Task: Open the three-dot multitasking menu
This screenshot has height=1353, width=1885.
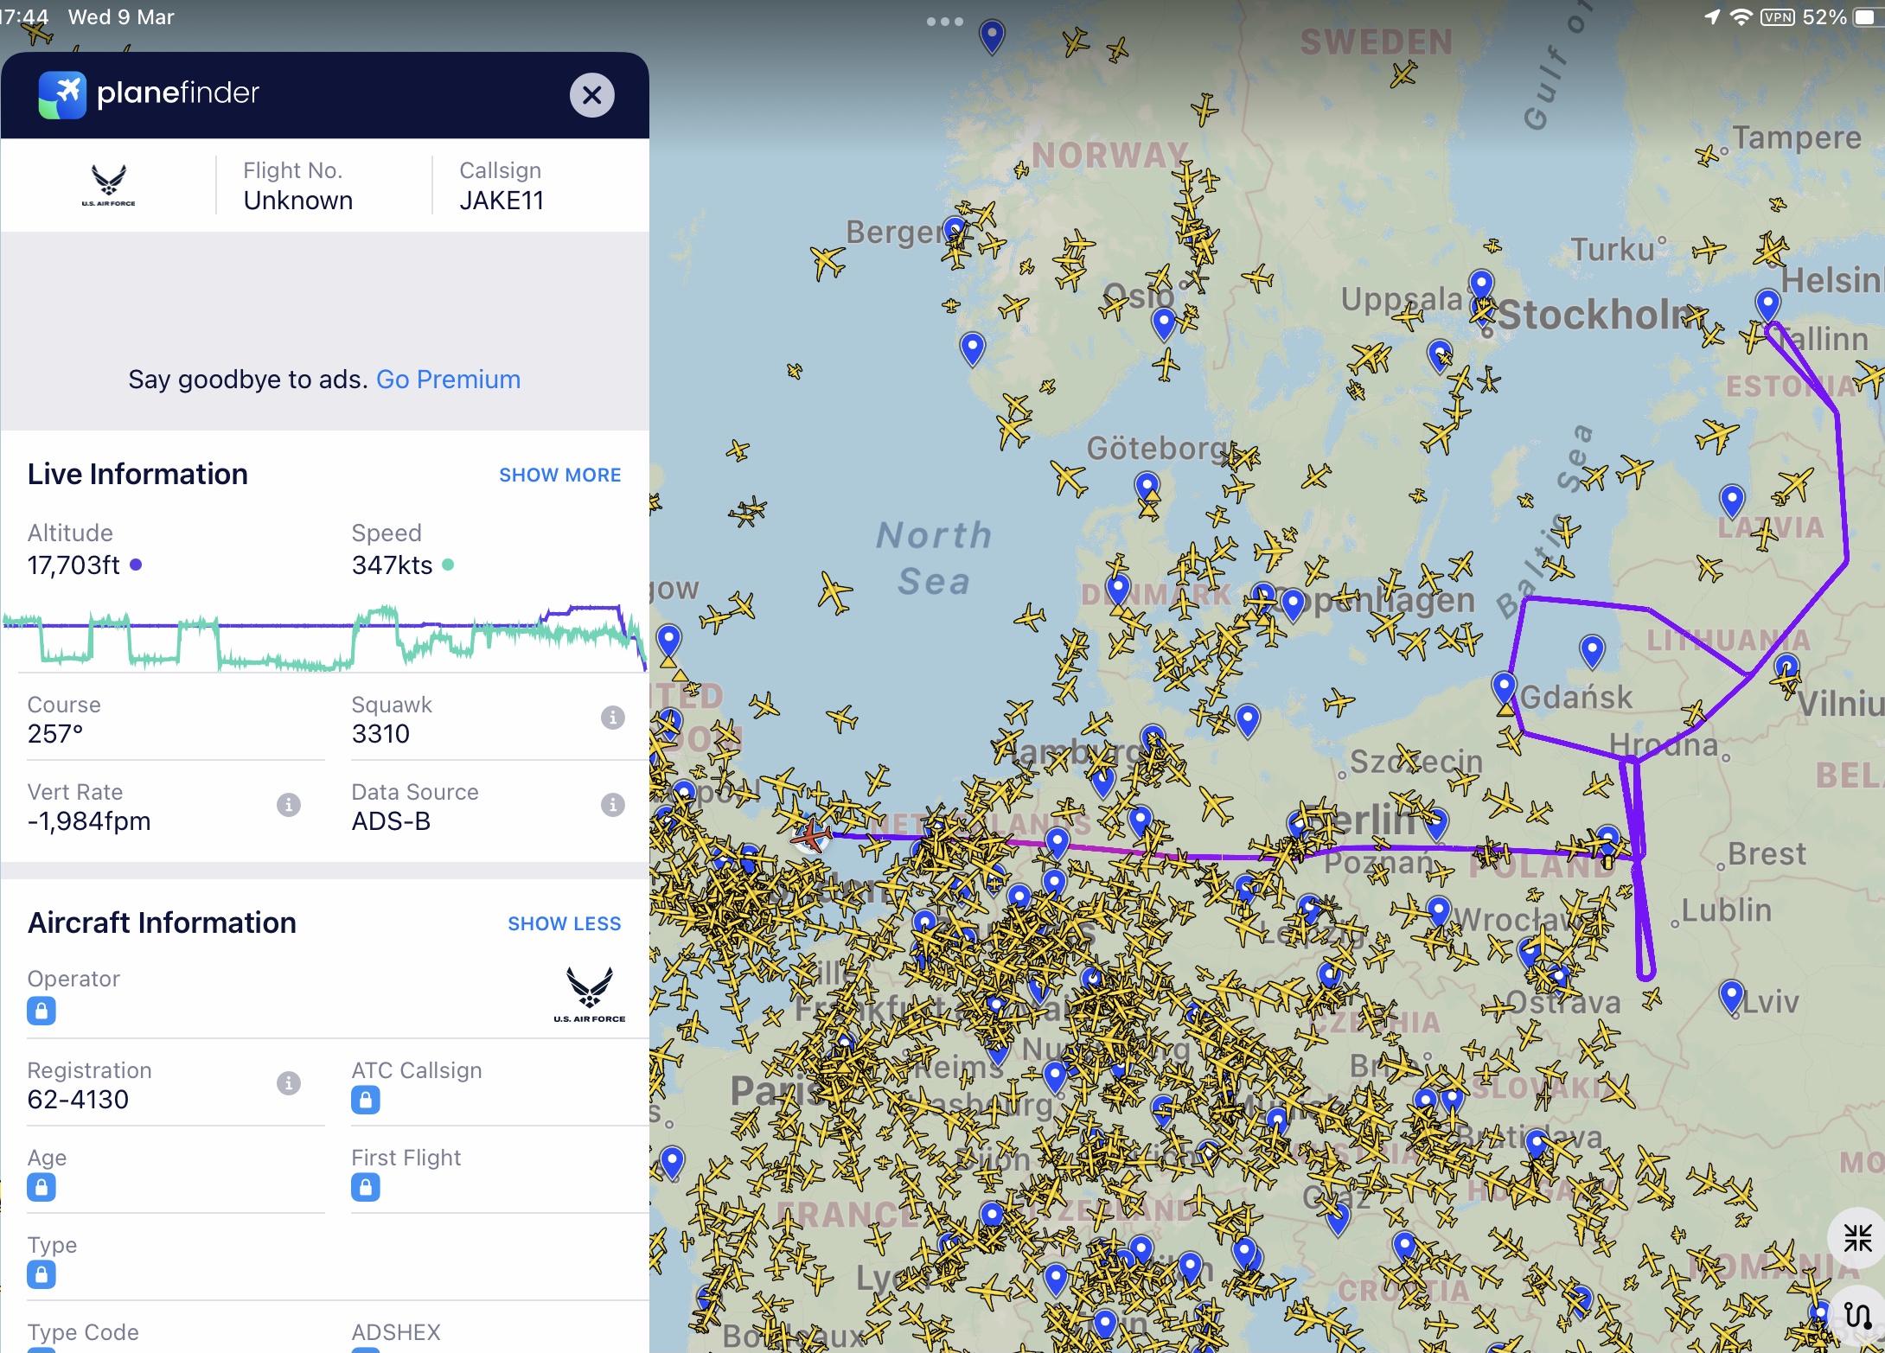Action: 944,22
